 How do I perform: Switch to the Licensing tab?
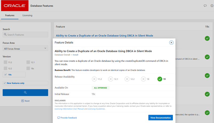[x=27, y=16]
